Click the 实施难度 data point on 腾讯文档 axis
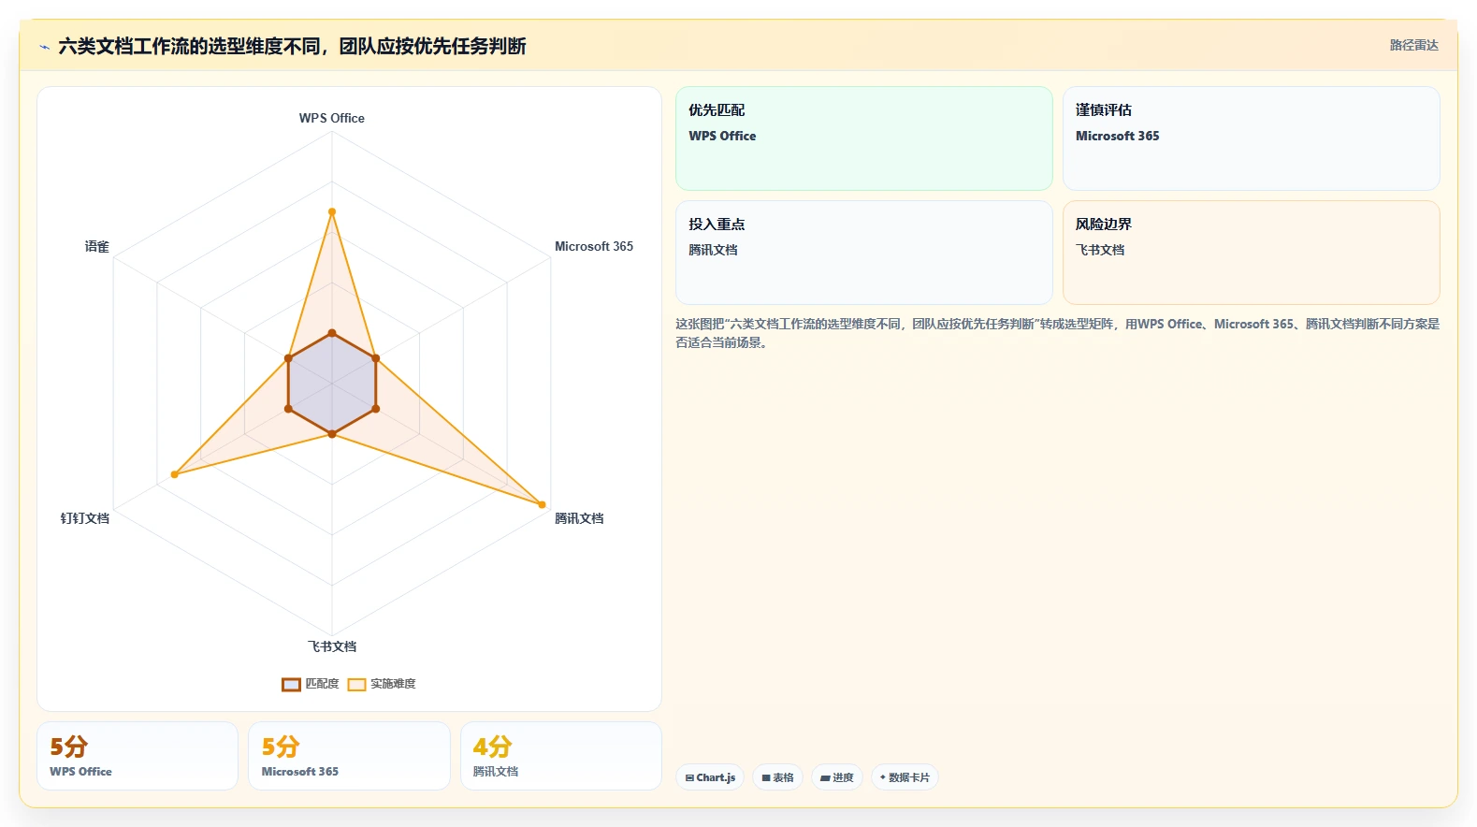The image size is (1477, 827). tap(543, 505)
